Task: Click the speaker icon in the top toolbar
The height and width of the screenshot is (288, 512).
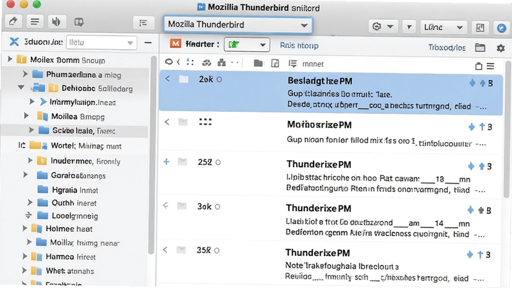Action: [x=56, y=22]
